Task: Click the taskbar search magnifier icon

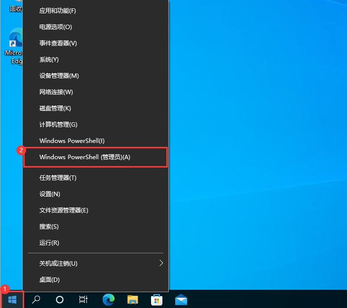Action: coord(36,300)
